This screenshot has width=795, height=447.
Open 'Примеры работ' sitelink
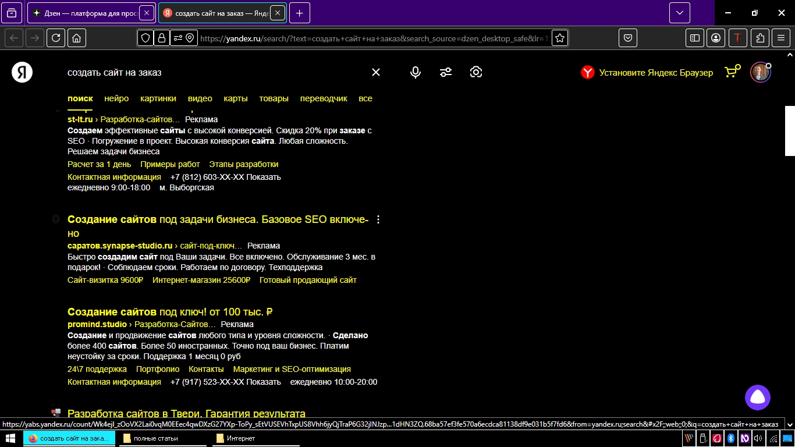(x=170, y=164)
